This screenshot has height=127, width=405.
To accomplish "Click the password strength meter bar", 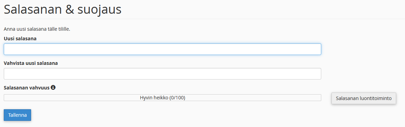I will point(162,98).
